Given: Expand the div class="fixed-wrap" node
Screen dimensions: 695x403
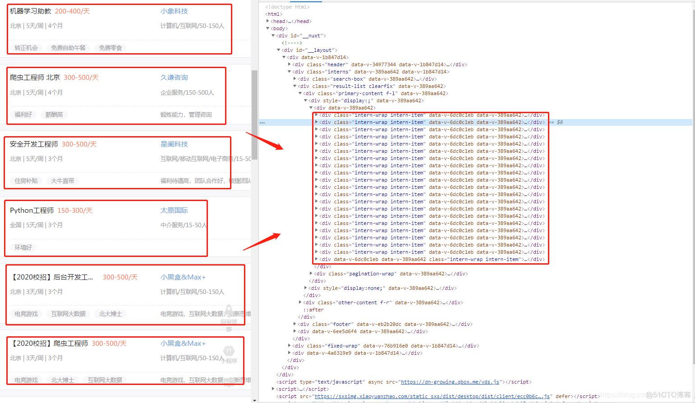Looking at the screenshot, I should click(289, 346).
